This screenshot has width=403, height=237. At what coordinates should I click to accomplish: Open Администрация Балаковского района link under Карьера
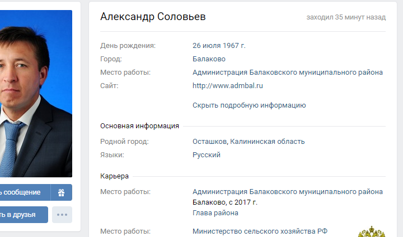click(x=288, y=192)
